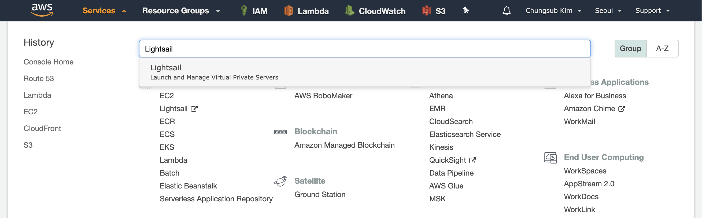Image resolution: width=702 pixels, height=218 pixels.
Task: Switch to Group view
Action: [x=630, y=49]
